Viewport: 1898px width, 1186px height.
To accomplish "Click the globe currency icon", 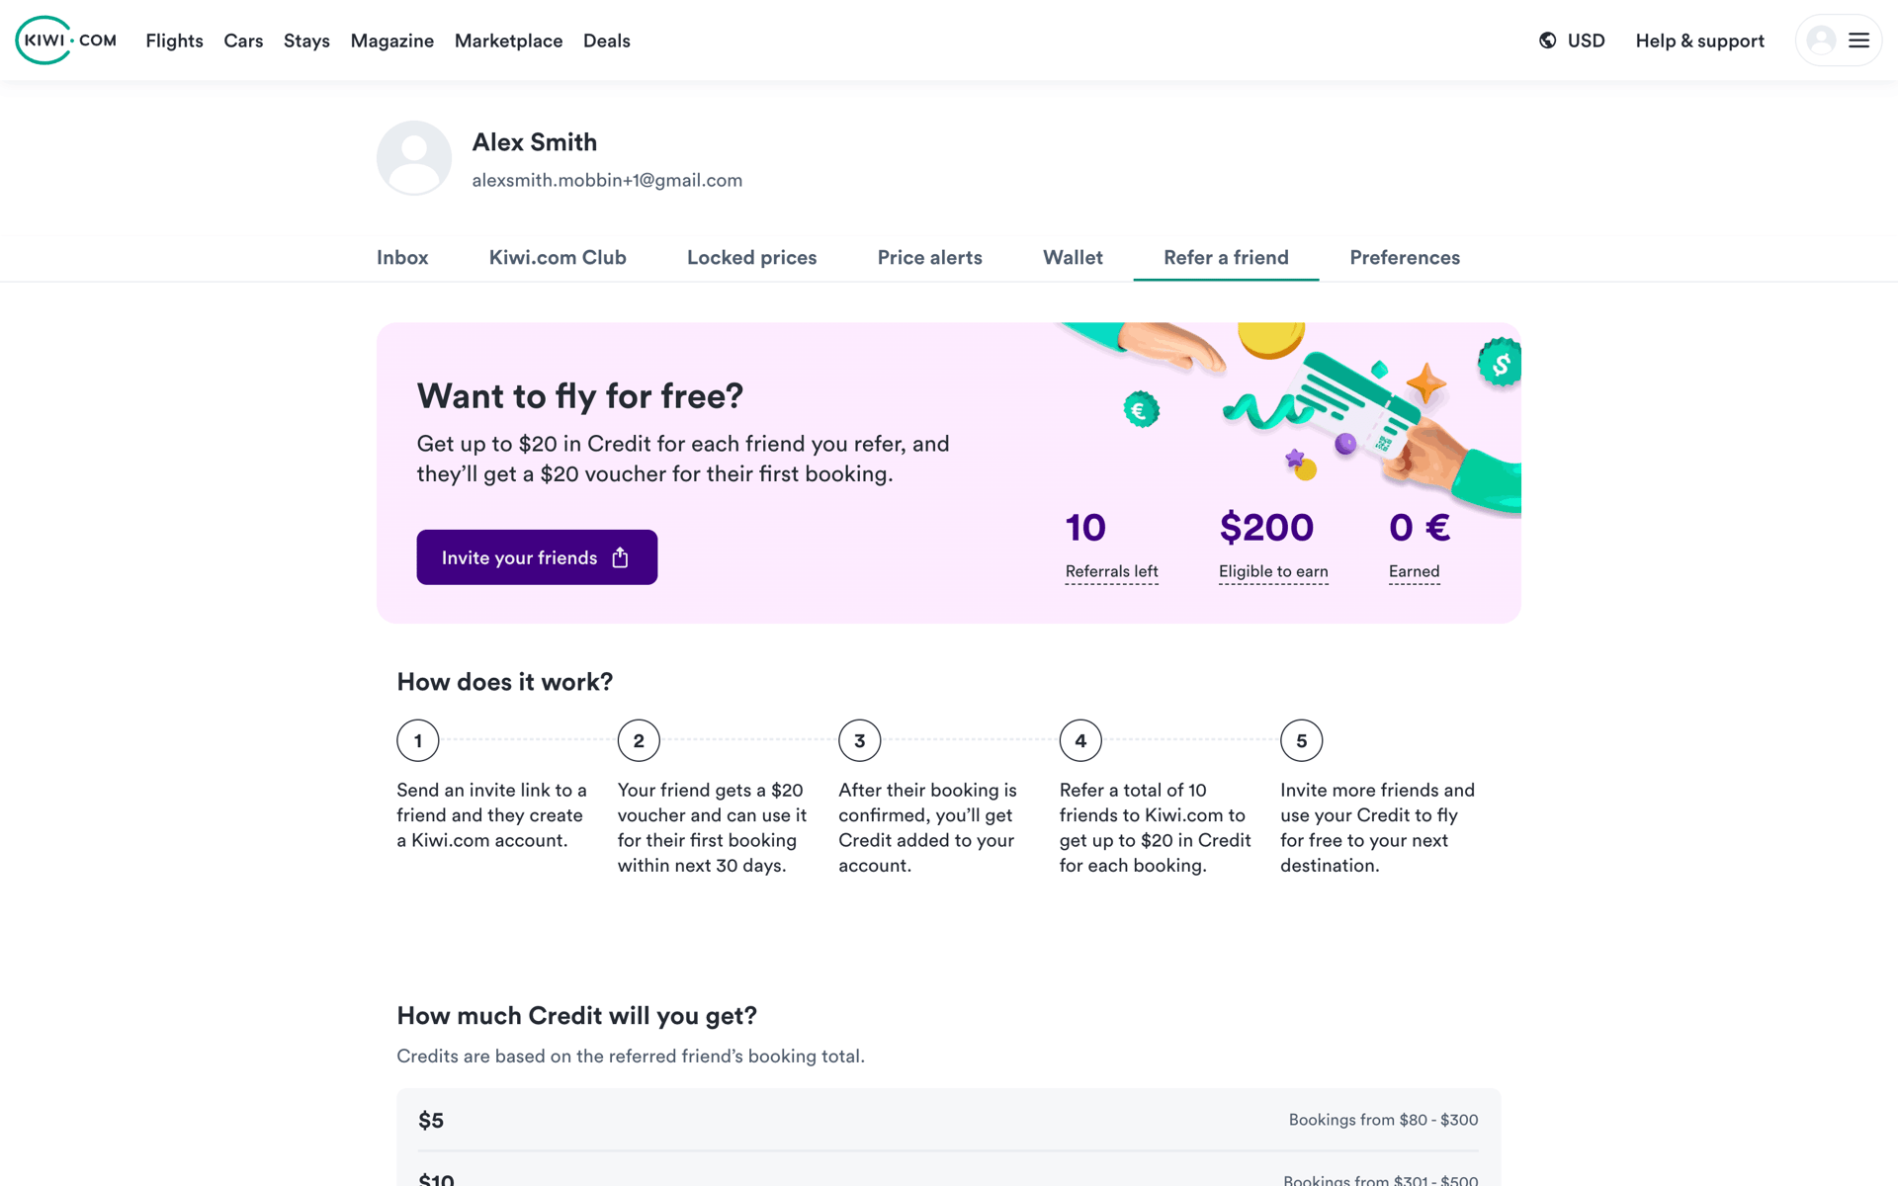I will [x=1548, y=41].
